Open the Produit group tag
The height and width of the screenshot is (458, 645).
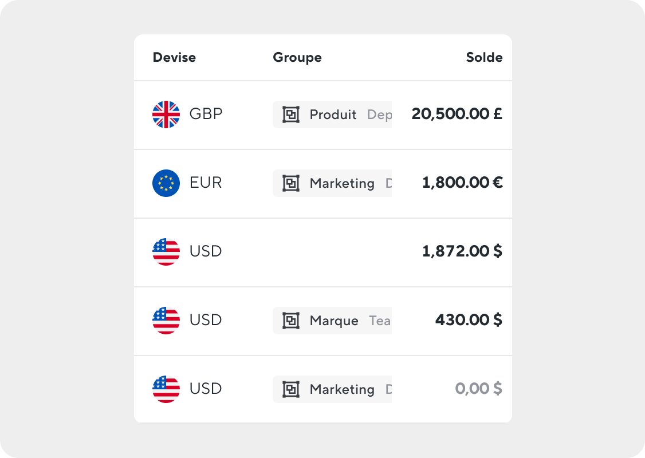[332, 114]
